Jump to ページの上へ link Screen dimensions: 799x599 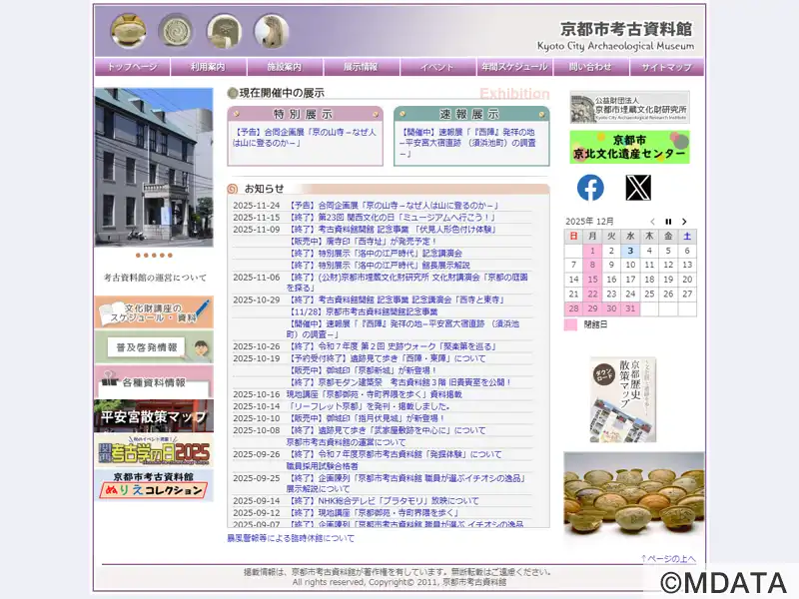pyautogui.click(x=668, y=559)
